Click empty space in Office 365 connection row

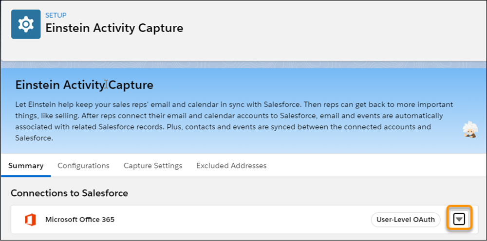pyautogui.click(x=242, y=220)
